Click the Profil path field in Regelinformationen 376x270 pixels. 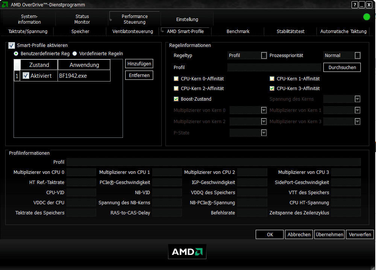point(274,67)
